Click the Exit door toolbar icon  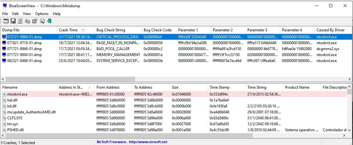click(49, 21)
